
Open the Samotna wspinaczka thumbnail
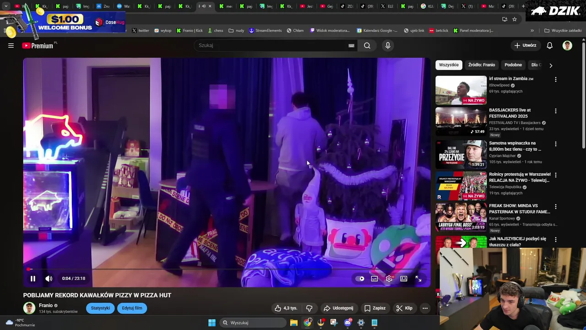pos(461,154)
